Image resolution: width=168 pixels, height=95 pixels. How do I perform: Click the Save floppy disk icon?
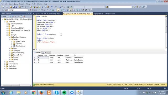point(14,7)
